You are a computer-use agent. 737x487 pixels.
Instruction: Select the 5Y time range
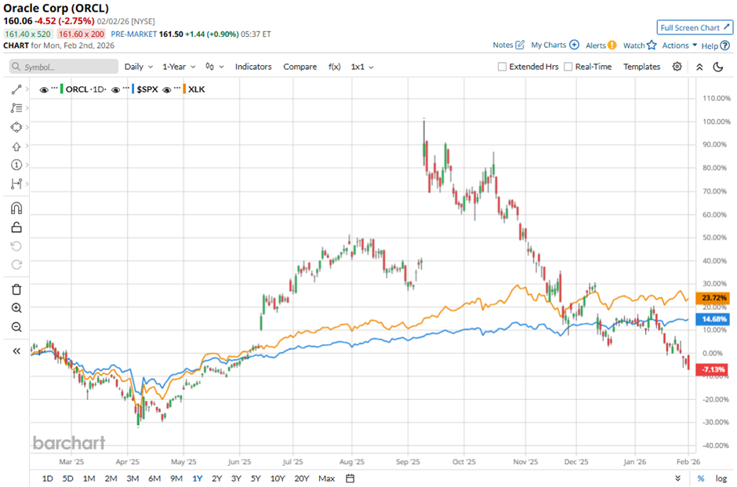pyautogui.click(x=256, y=478)
